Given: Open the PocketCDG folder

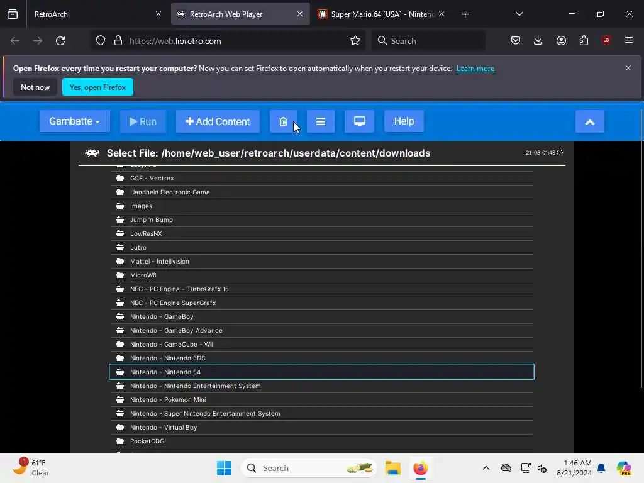Looking at the screenshot, I should 321,441.
